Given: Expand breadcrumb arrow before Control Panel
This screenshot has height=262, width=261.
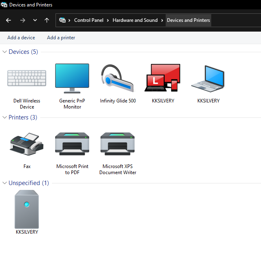Looking at the screenshot, I should coord(69,20).
